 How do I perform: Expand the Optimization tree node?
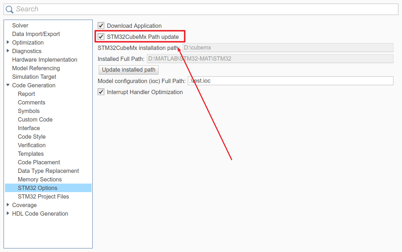[8, 42]
